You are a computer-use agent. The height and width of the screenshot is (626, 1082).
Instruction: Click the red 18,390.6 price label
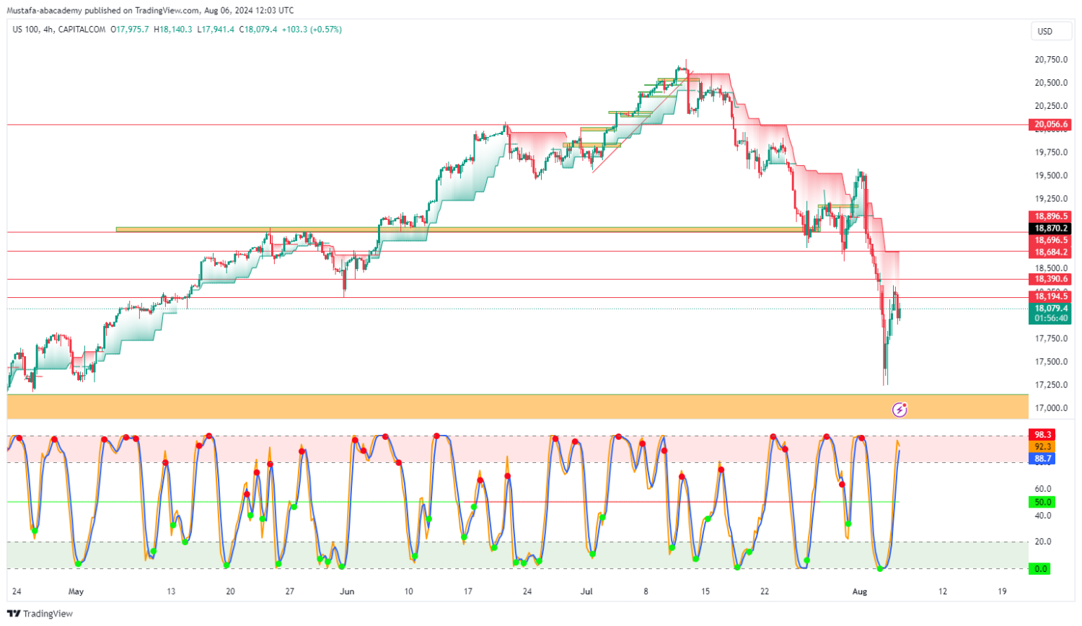1051,279
